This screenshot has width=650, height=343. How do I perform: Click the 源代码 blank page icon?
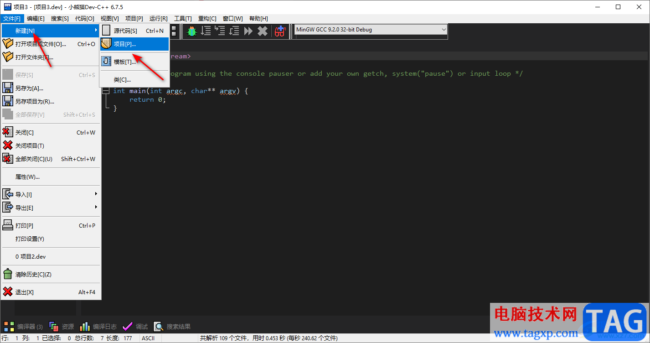point(106,31)
